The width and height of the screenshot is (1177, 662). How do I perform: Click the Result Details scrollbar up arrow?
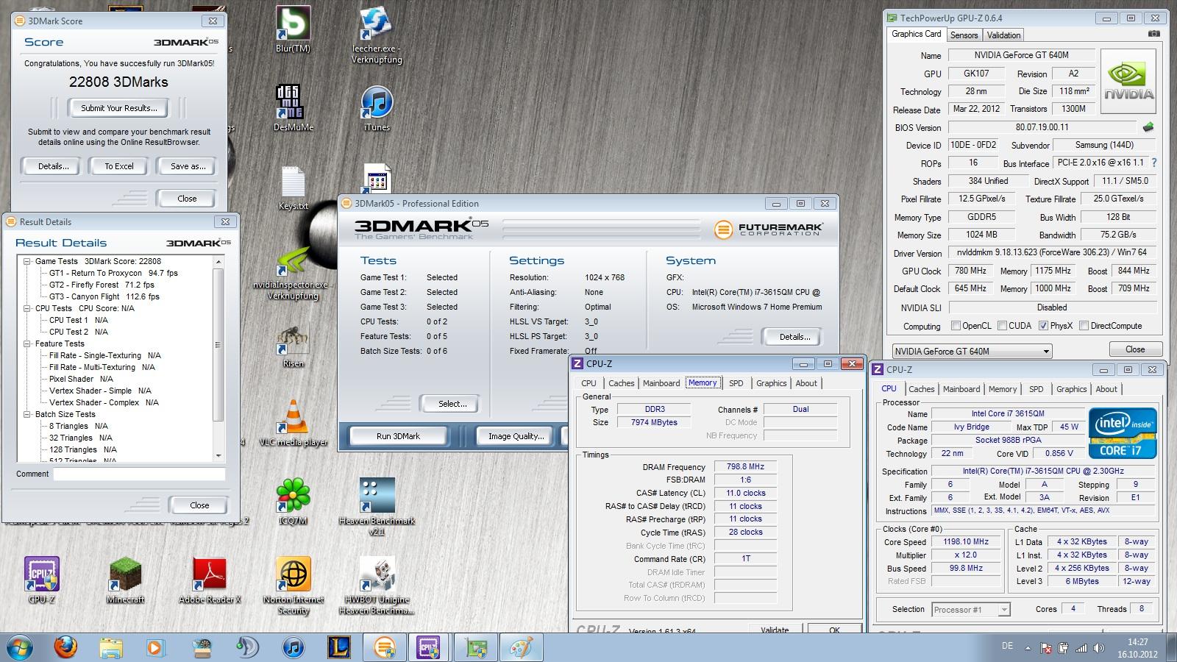218,261
